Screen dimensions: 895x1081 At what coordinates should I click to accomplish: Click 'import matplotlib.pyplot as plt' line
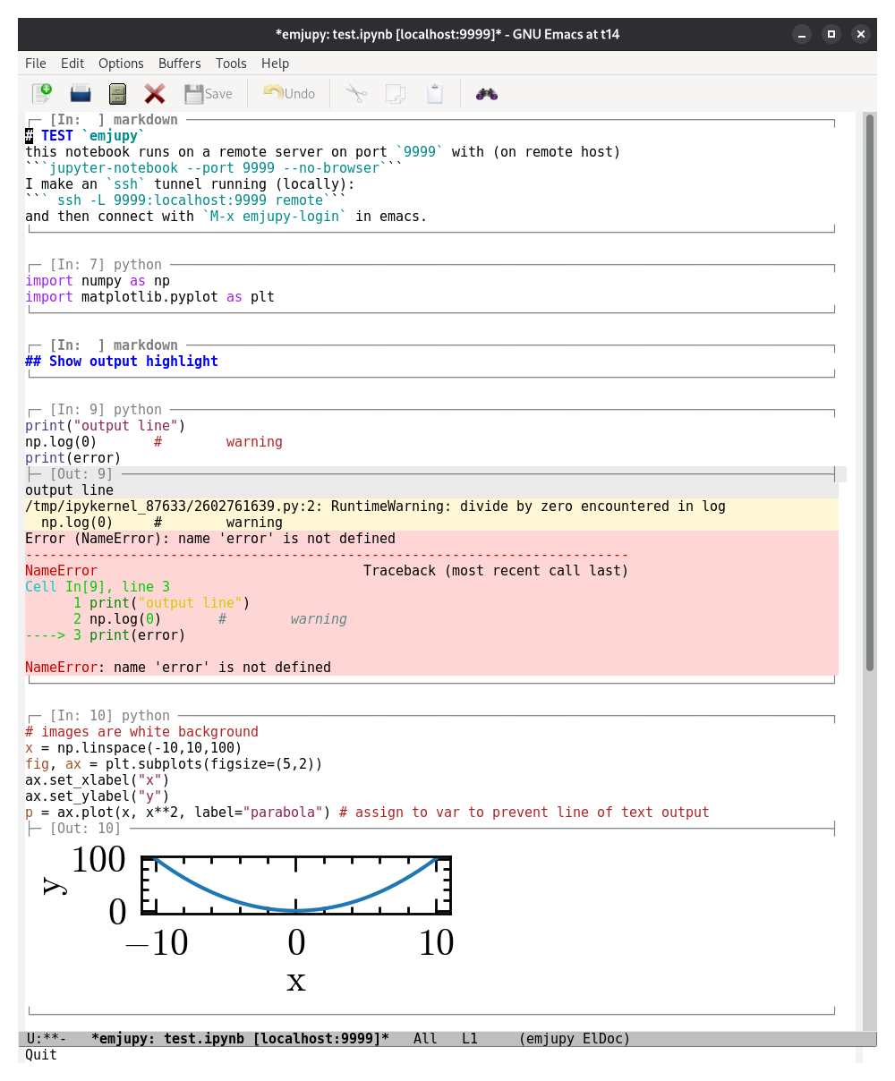(149, 297)
